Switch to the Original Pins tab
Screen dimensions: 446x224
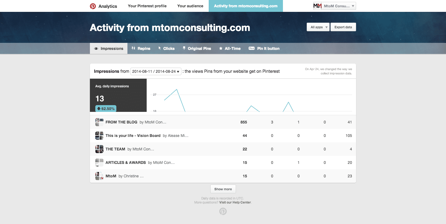point(197,49)
